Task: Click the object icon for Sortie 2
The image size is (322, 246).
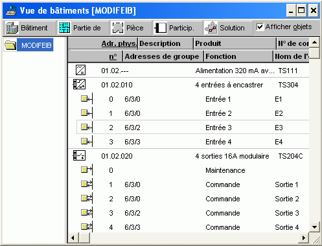Action: (87, 199)
